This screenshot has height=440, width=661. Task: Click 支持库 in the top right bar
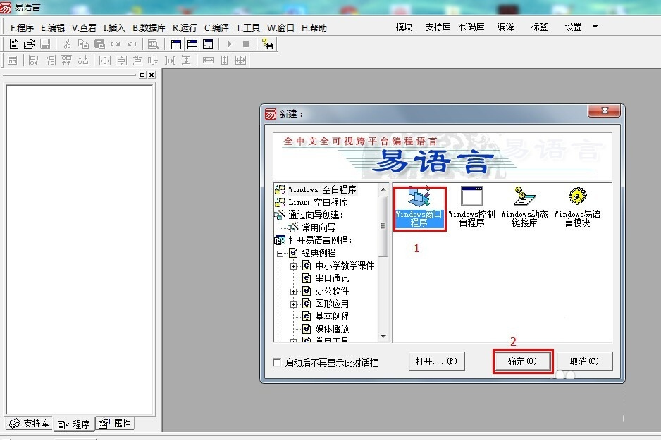click(438, 27)
